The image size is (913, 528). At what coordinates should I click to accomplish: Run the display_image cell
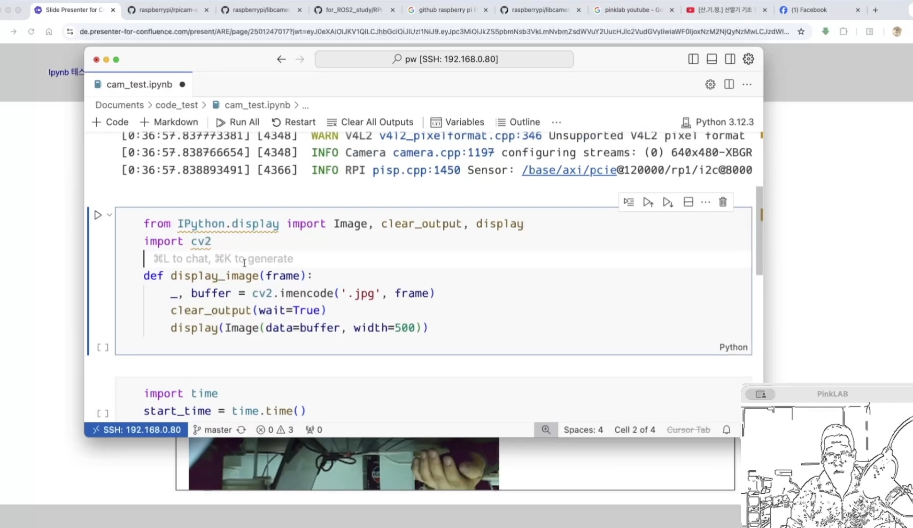(98, 215)
